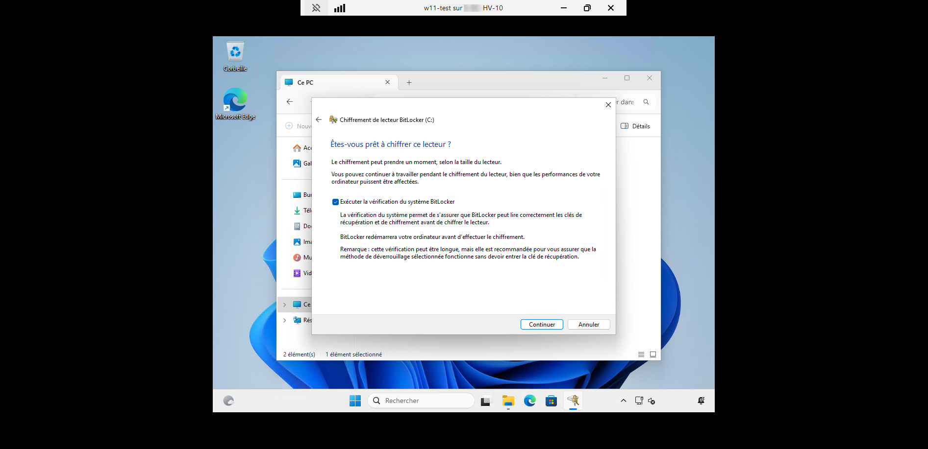
Task: Click the Annuler button
Action: (588, 325)
